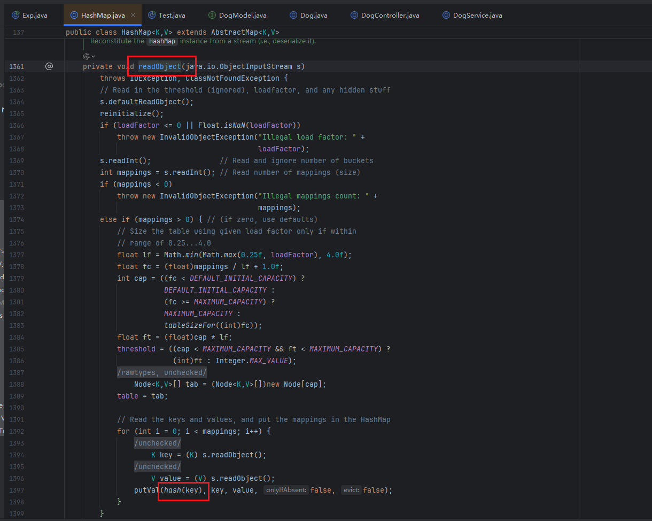Click the Dog.java tab class icon
The image size is (652, 521).
[293, 16]
